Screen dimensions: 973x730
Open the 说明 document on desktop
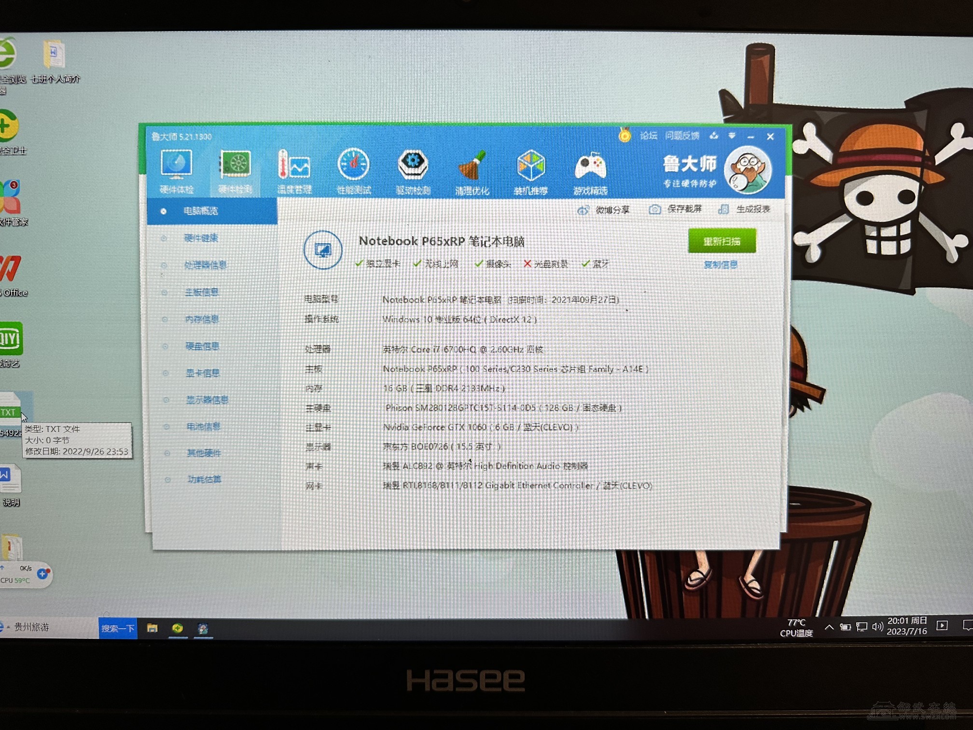(11, 485)
